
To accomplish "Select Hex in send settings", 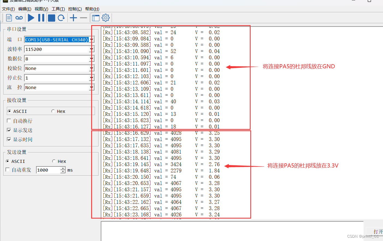I will (59, 161).
